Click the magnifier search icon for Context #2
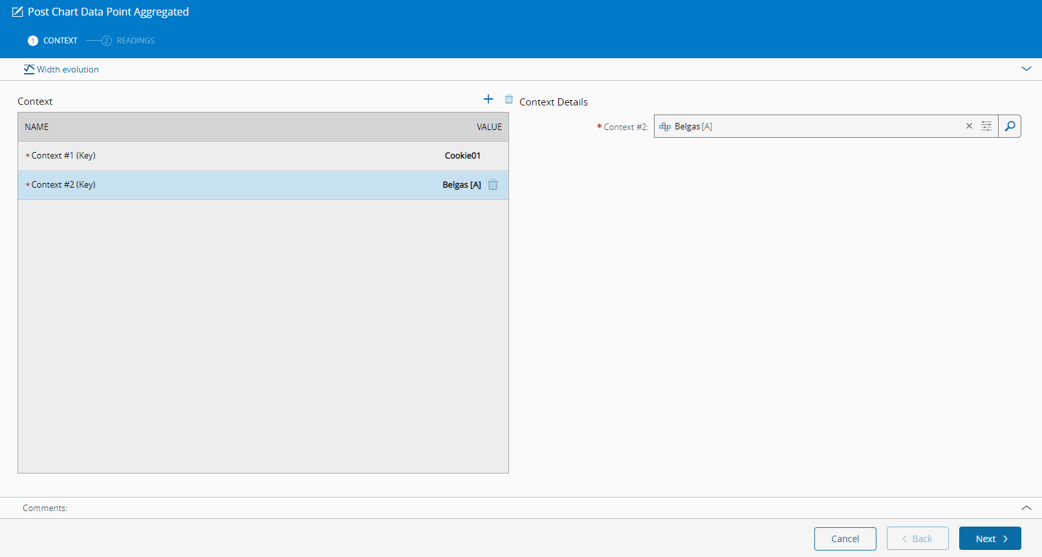1042x557 pixels. pos(1010,126)
